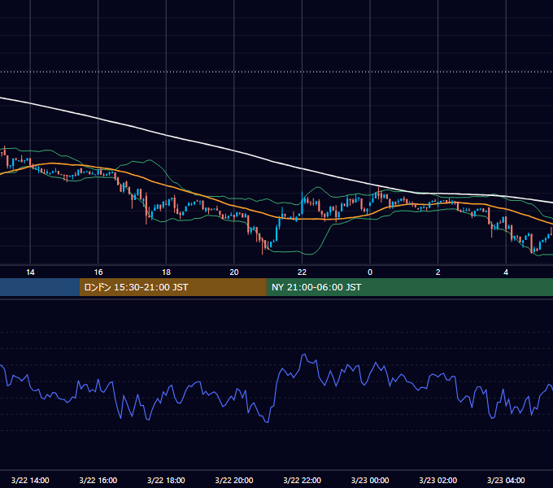Click the 14 hour label on price chart

(30, 272)
